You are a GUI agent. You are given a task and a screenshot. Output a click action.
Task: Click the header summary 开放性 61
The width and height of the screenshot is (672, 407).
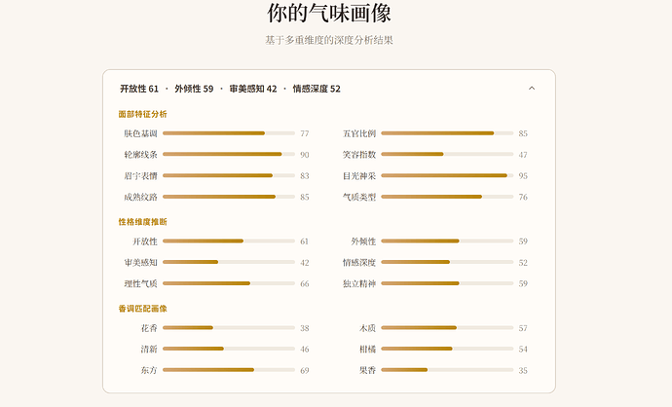tap(139, 89)
